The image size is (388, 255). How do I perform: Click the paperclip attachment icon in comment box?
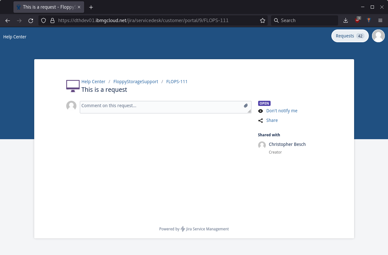coord(246,106)
